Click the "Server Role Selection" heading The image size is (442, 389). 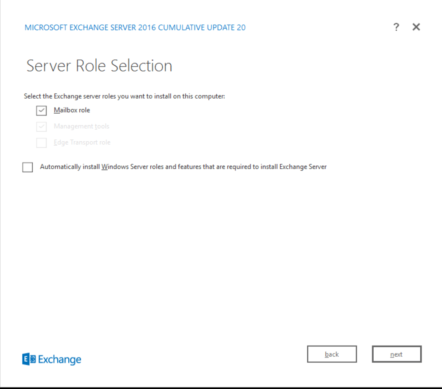(x=99, y=66)
